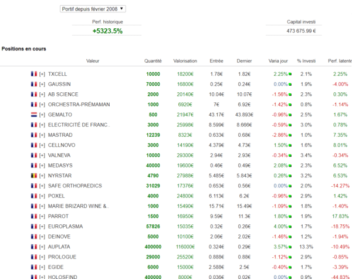Screen dimensions: 352x279
Task: Click the green indicator next to NYRSTAR 0.26%
Action: coord(290,176)
